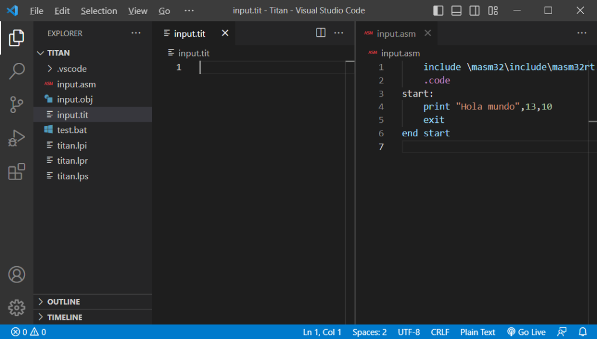Open the notifications bell icon

(582, 332)
